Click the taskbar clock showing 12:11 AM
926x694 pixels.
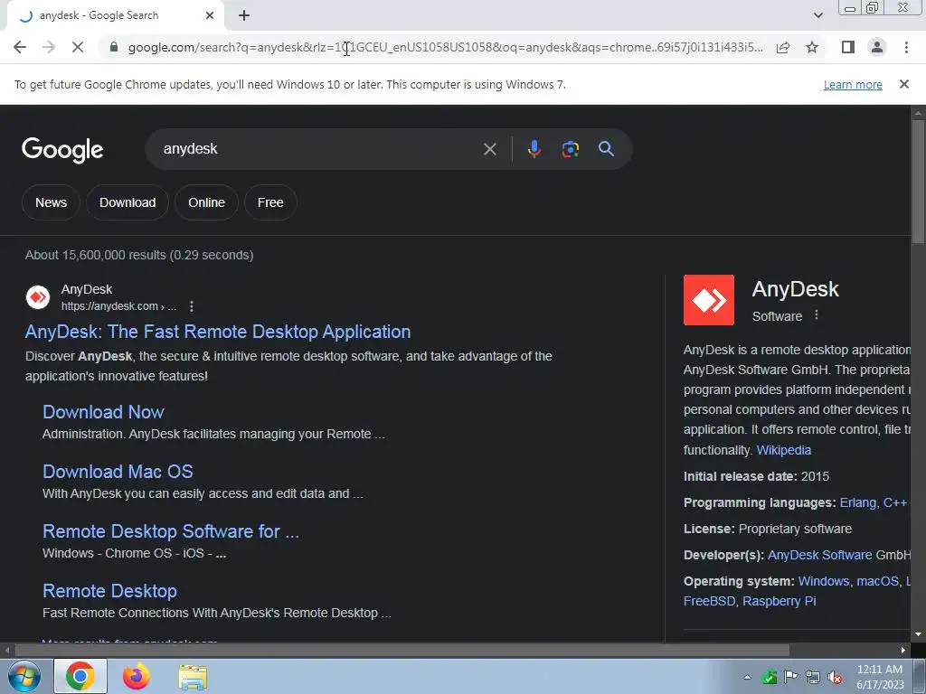880,677
